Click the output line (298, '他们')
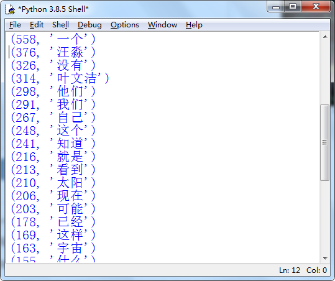Viewport: 335px width, 281px height. pyautogui.click(x=53, y=91)
